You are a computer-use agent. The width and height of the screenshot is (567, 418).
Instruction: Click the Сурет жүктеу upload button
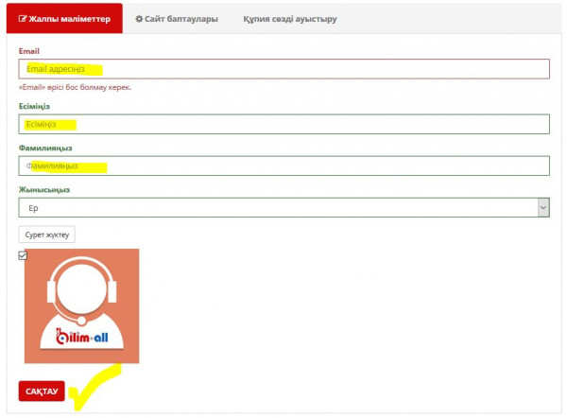click(x=47, y=235)
